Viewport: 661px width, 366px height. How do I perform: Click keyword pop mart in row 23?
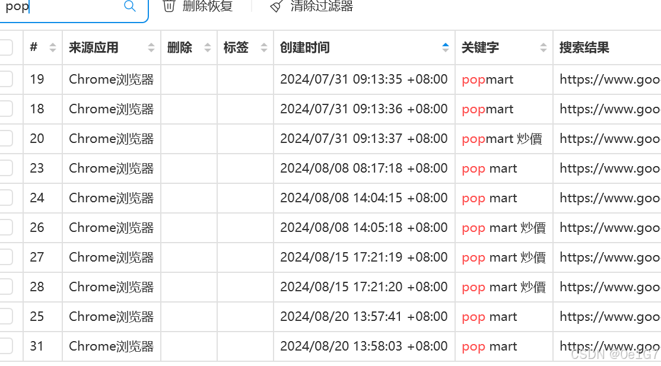coord(490,168)
